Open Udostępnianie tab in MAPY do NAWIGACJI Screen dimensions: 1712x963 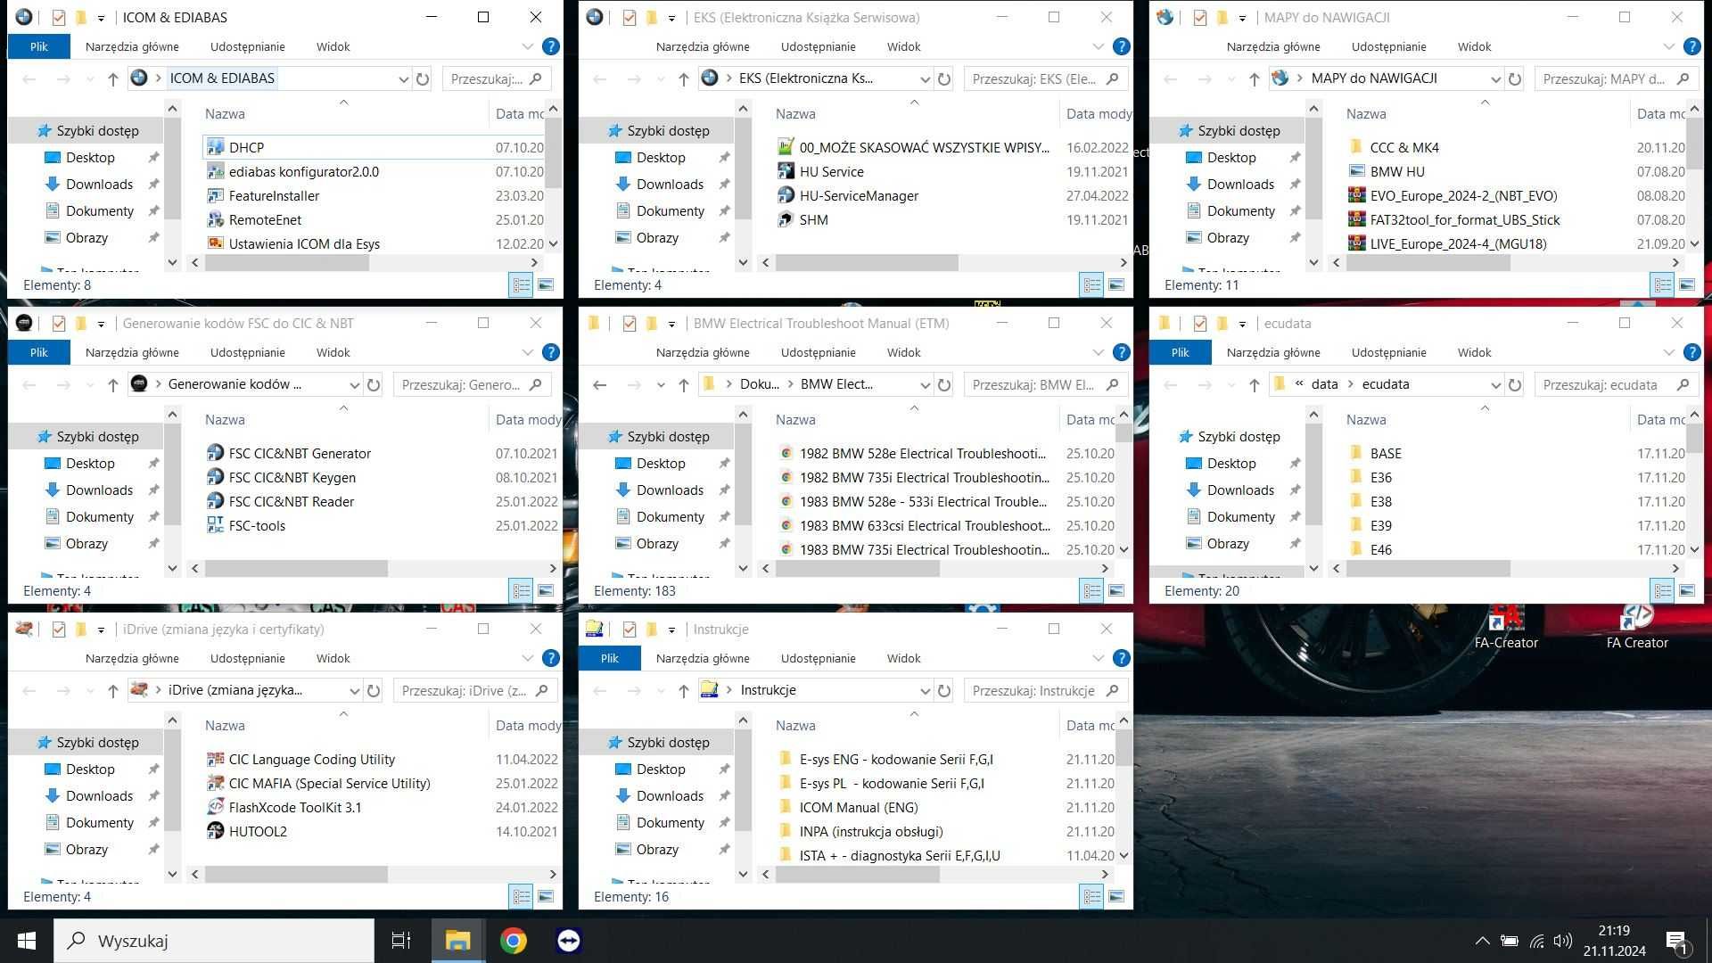click(x=1388, y=46)
